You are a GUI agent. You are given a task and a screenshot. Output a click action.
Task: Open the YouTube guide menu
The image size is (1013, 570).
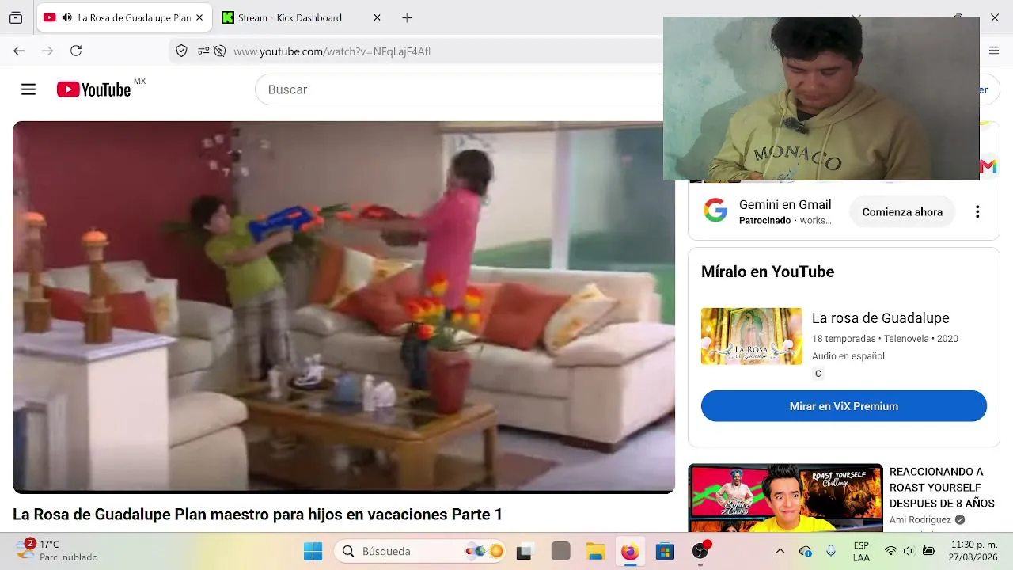pyautogui.click(x=28, y=89)
